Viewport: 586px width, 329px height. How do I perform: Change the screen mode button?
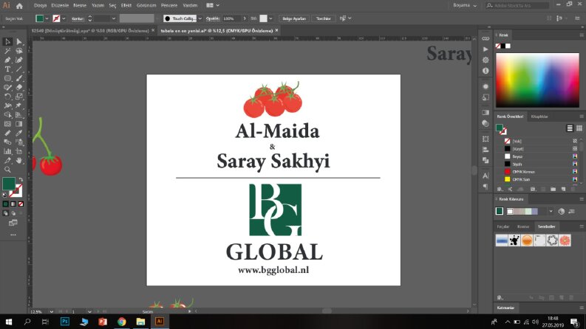[13, 223]
